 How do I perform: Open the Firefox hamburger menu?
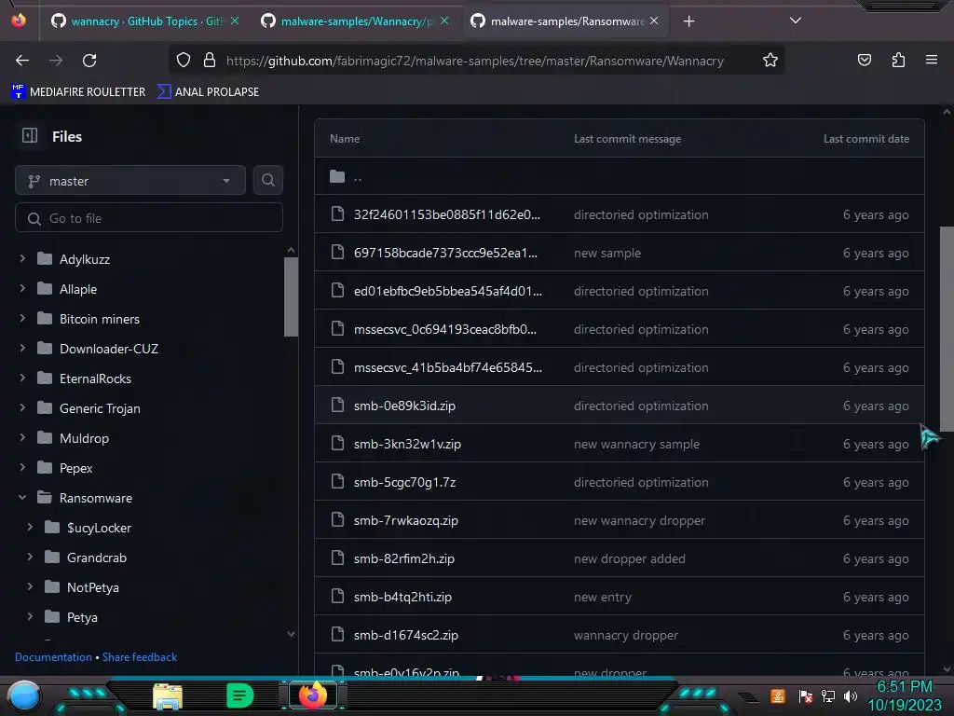point(931,60)
